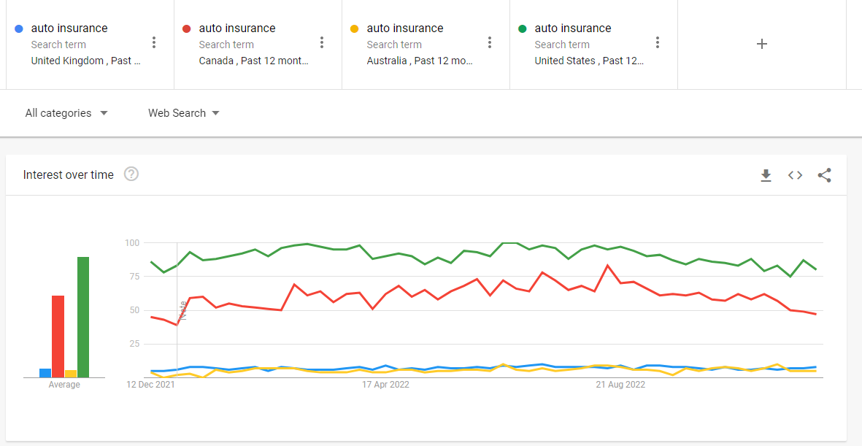862x446 pixels.
Task: Add a new comparison term
Action: click(762, 44)
